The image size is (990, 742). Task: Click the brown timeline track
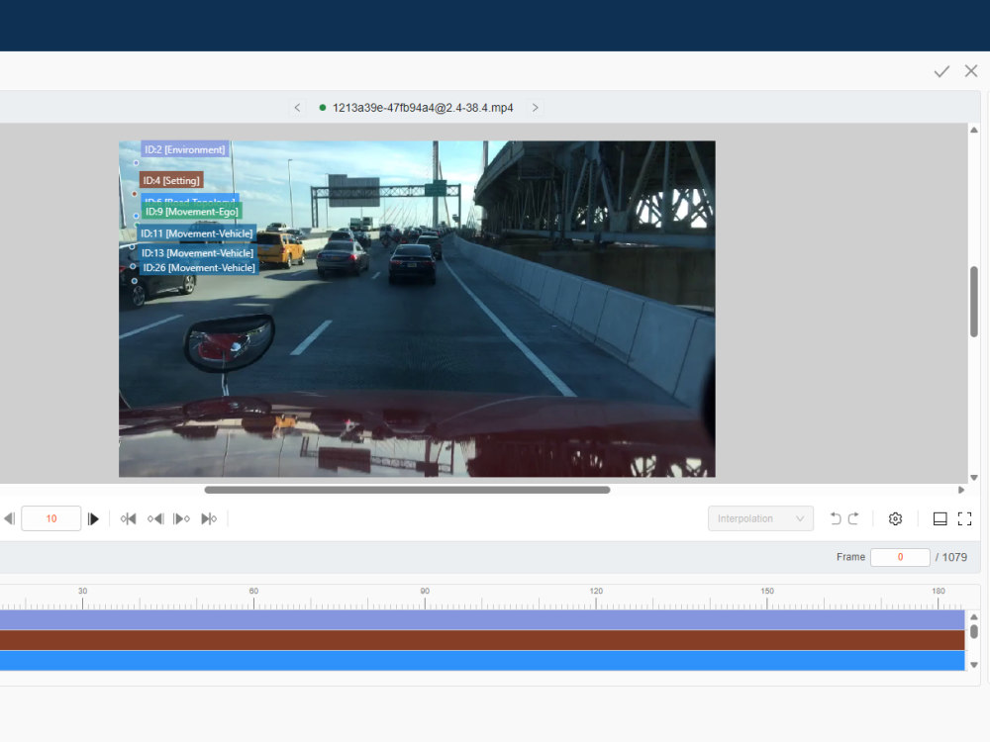tap(482, 640)
